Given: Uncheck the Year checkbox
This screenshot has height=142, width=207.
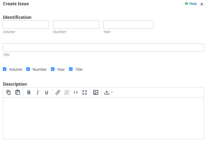Looking at the screenshot, I should [53, 69].
